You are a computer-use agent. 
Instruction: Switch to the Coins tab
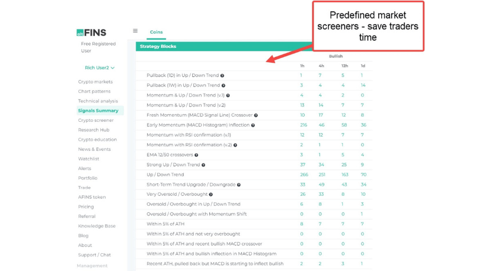coord(157,32)
